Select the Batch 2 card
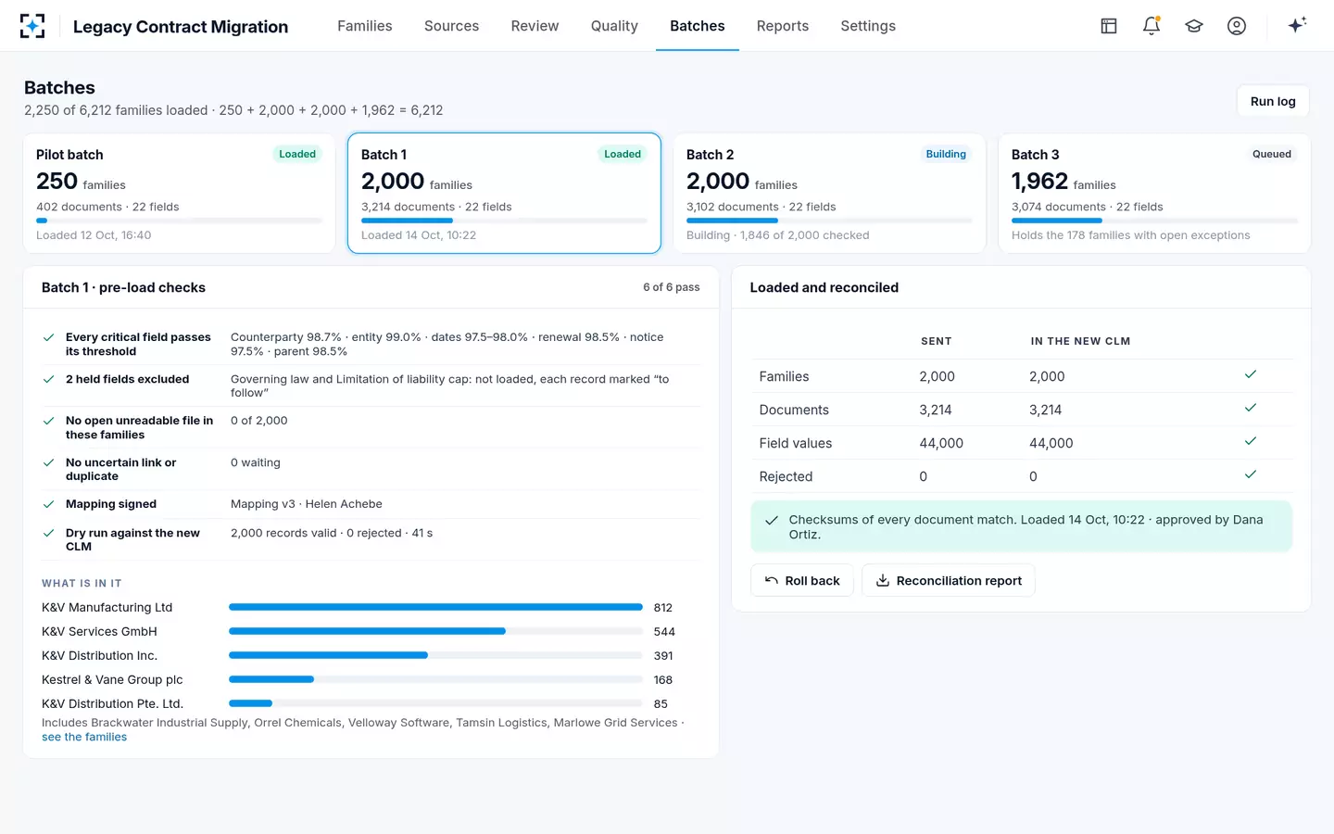This screenshot has width=1334, height=834. coord(829,194)
